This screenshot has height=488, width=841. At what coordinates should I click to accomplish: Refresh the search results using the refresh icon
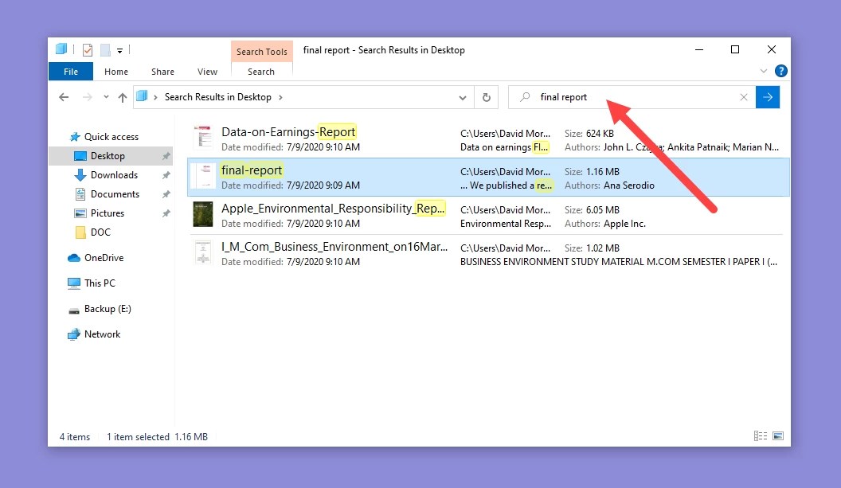coord(487,97)
